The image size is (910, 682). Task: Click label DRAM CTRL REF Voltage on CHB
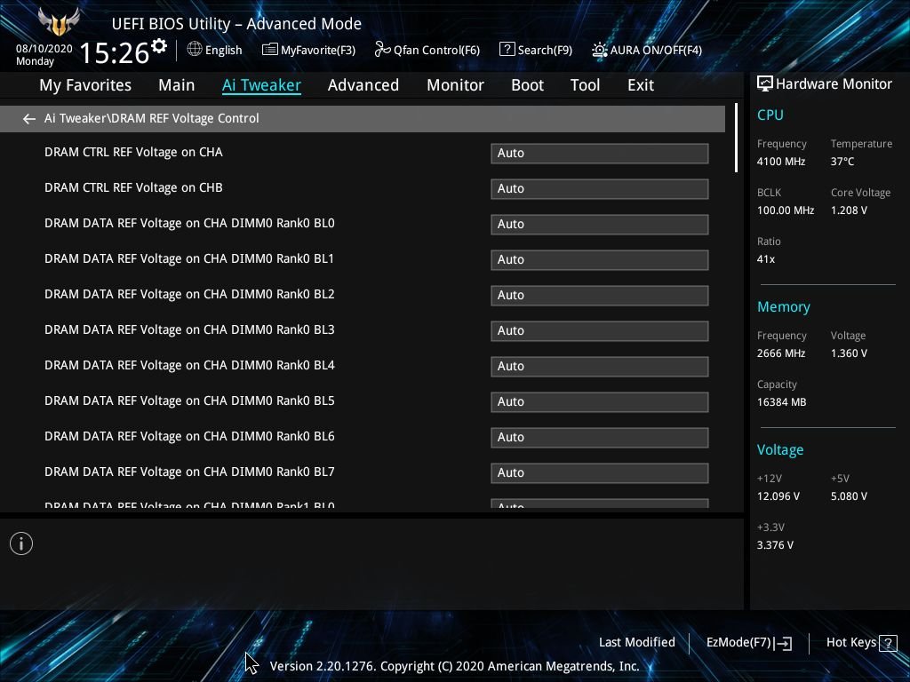(x=133, y=187)
